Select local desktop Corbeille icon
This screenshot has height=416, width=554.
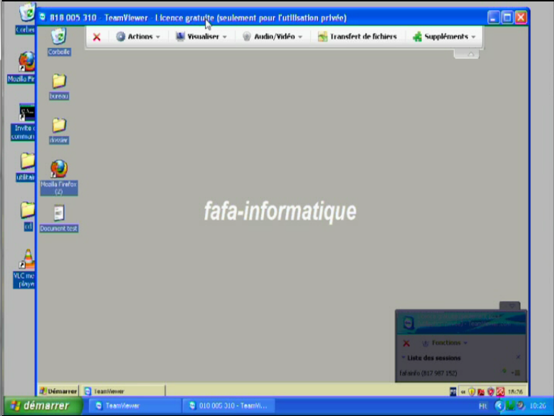[x=26, y=19]
